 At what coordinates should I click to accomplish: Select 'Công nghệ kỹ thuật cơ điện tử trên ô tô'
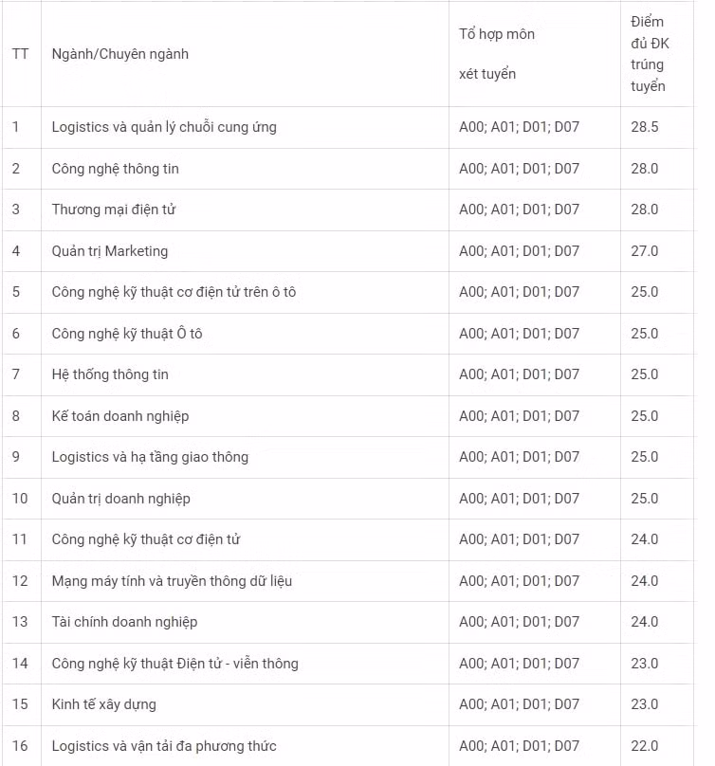point(174,292)
